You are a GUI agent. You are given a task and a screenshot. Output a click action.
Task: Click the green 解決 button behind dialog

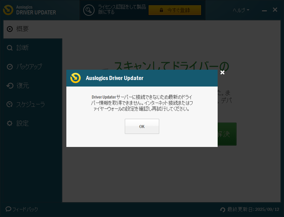[227, 134]
